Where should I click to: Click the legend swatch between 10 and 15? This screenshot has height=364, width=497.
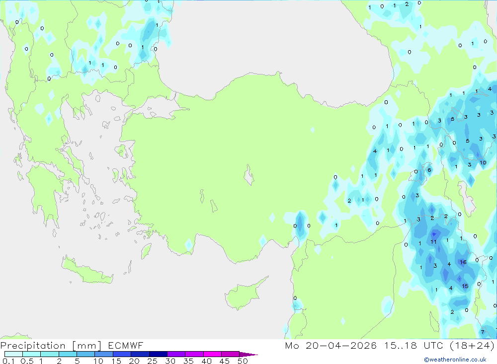point(104,354)
